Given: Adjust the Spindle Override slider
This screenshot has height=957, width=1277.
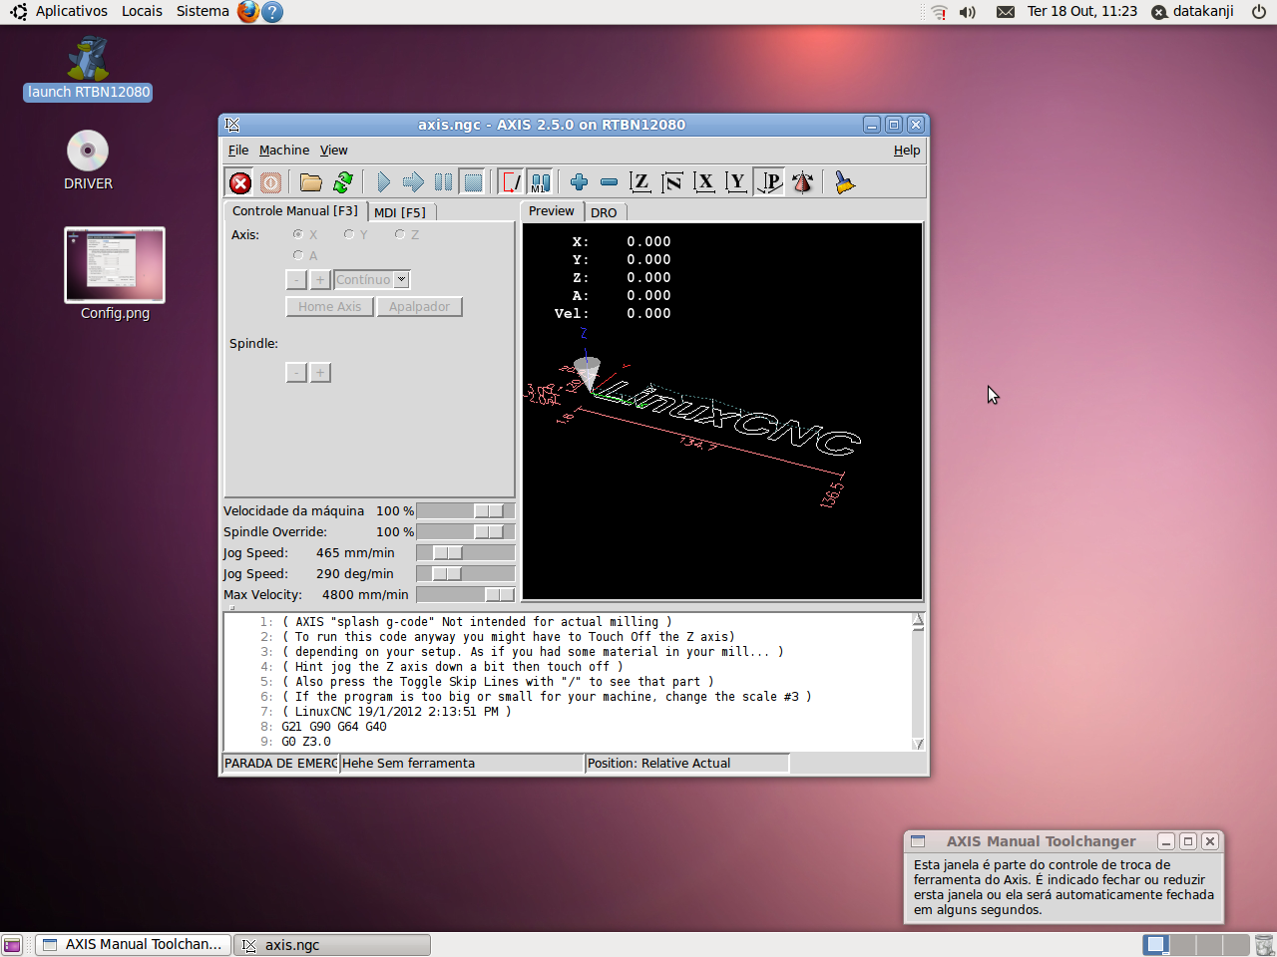Looking at the screenshot, I should coord(465,532).
